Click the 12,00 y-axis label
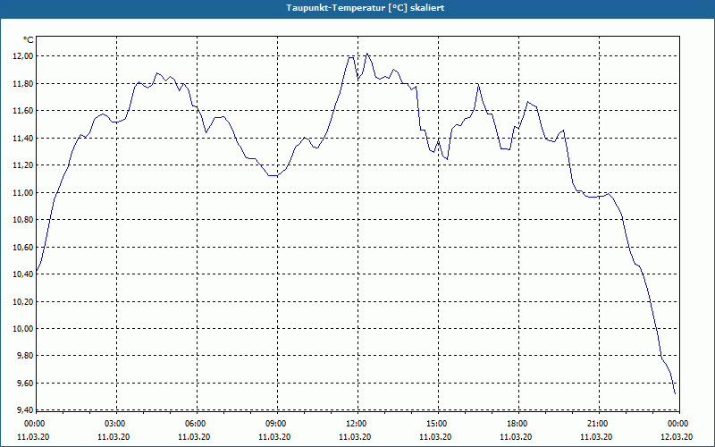Image resolution: width=715 pixels, height=447 pixels. point(24,56)
